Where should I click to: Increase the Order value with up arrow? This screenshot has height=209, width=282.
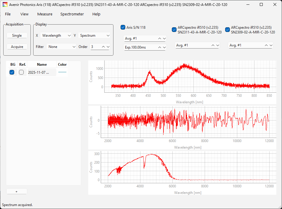tap(103, 47)
